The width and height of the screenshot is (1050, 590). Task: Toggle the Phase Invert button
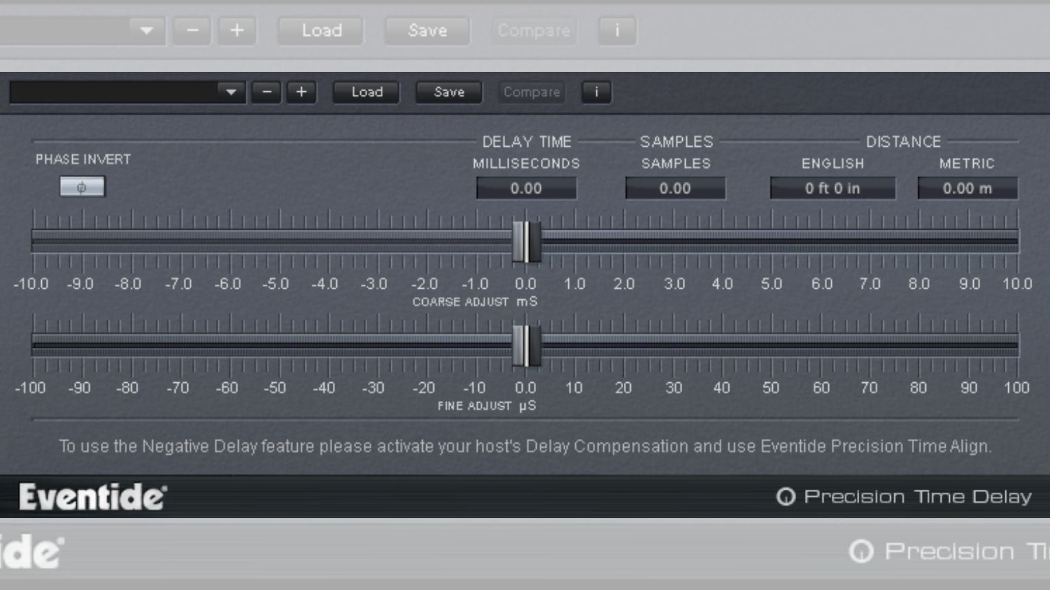(82, 187)
